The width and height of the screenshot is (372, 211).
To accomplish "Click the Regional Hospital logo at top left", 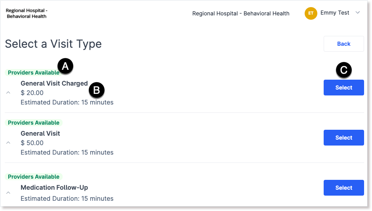I will click(27, 13).
